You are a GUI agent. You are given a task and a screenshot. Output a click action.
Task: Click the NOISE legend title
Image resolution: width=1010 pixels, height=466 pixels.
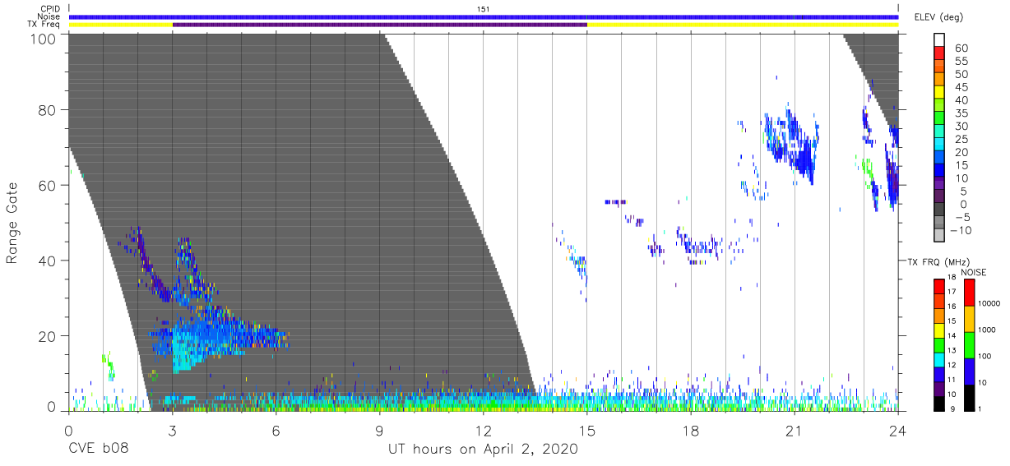(973, 272)
